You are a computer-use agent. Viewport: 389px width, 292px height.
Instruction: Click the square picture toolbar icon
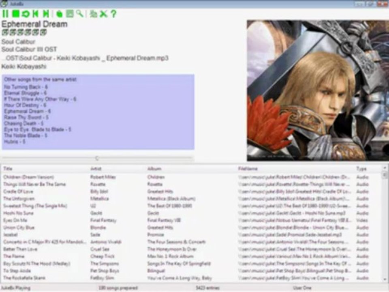click(70, 14)
